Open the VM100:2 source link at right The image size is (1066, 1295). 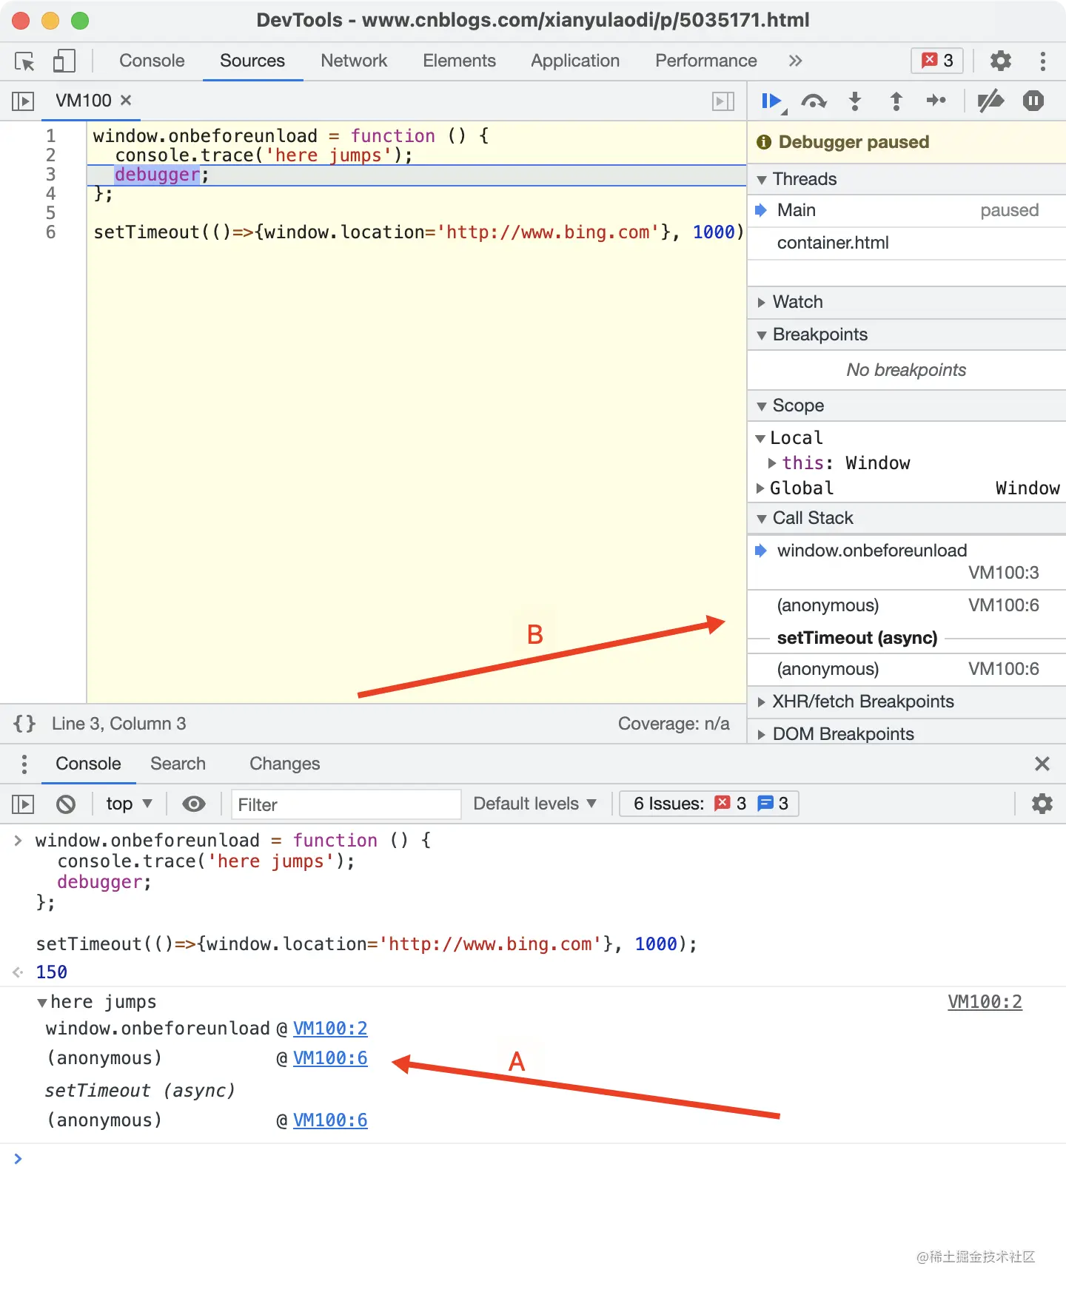pyautogui.click(x=985, y=1002)
